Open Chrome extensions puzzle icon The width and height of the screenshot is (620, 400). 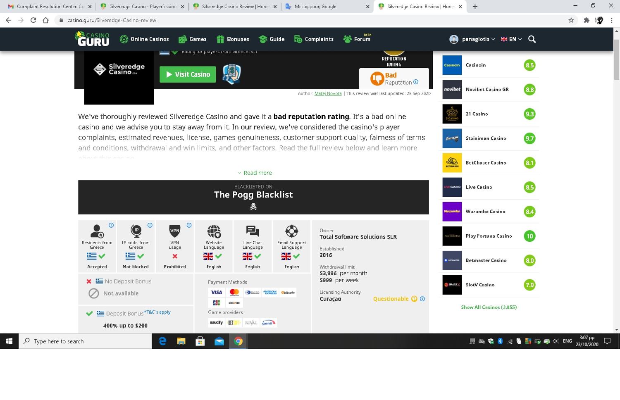tap(586, 20)
